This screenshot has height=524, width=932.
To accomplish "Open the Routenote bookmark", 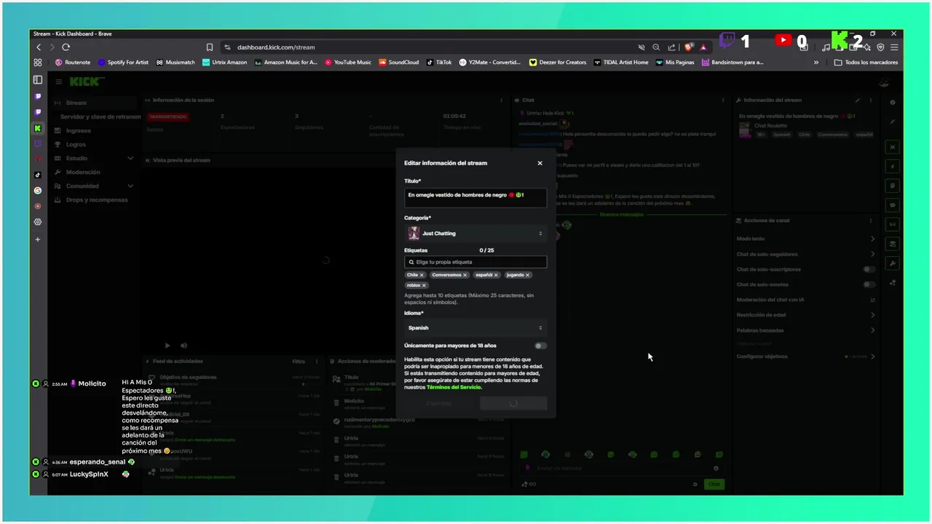I will 73,63.
